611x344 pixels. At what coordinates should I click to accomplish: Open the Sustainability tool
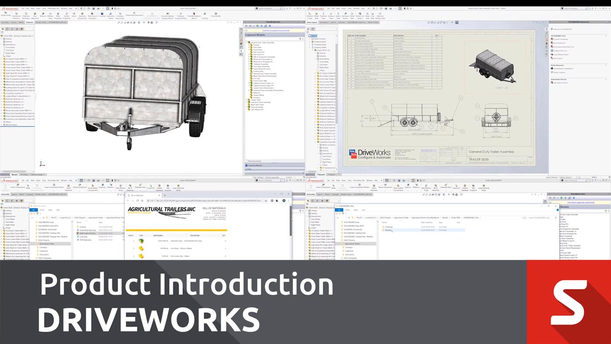[216, 14]
